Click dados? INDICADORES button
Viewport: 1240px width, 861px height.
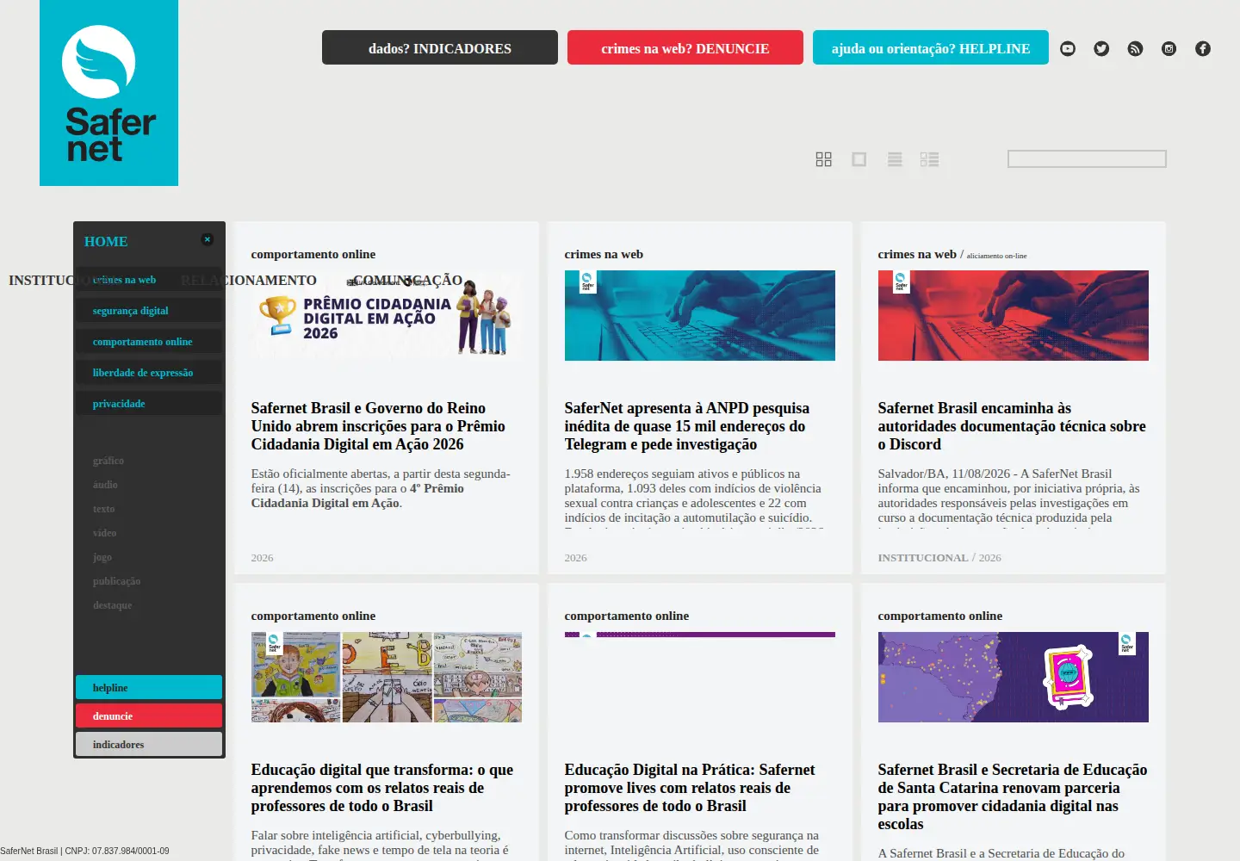pos(440,47)
